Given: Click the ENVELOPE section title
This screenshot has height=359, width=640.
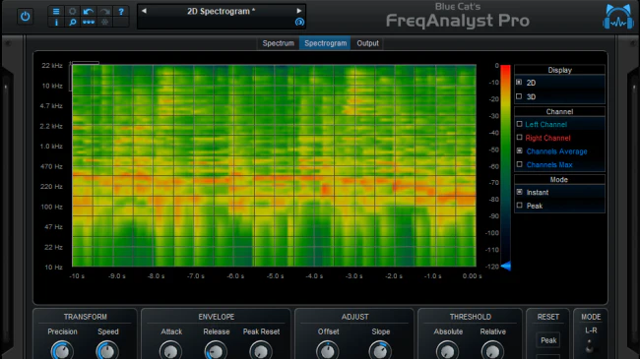Looking at the screenshot, I should point(217,317).
